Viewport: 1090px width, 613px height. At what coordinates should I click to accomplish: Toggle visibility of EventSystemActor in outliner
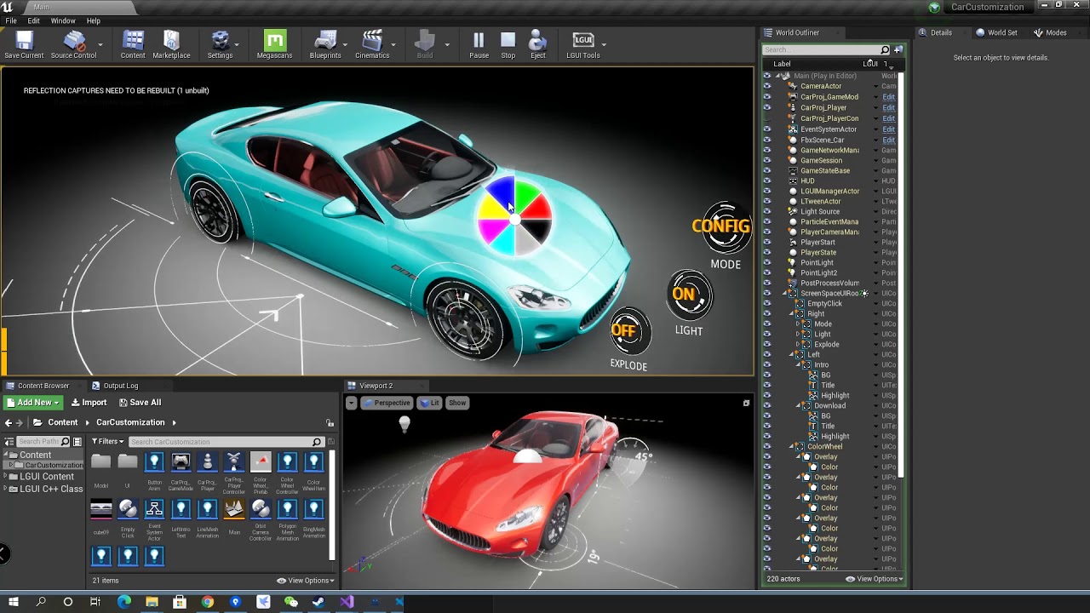click(767, 129)
